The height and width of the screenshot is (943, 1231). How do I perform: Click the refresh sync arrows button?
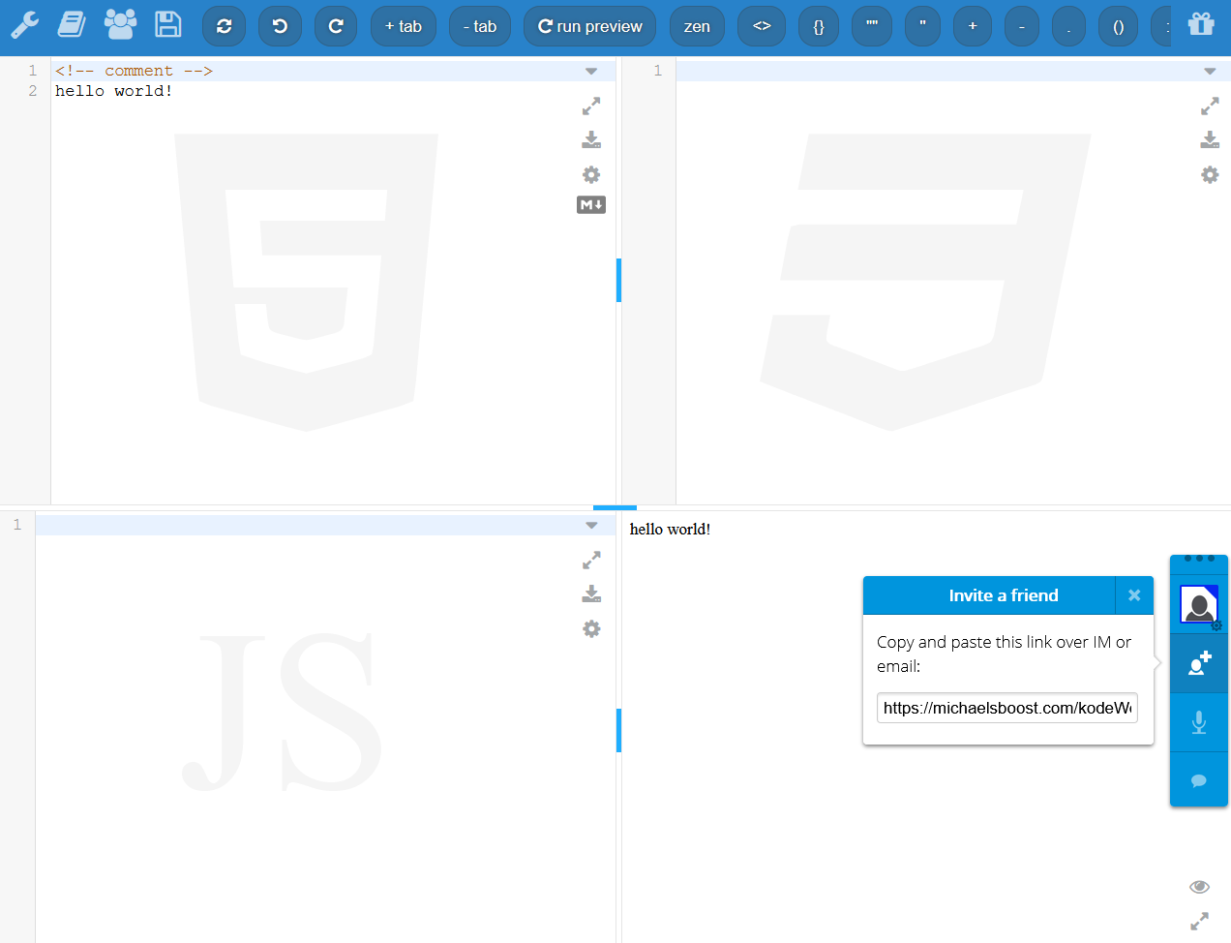(x=225, y=26)
